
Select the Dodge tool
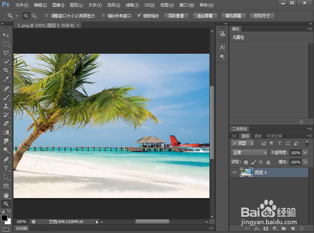coord(6,150)
